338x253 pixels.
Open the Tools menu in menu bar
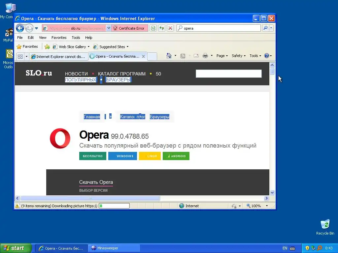(76, 38)
